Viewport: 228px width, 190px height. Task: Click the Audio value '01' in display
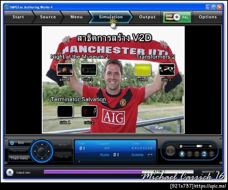116,155
